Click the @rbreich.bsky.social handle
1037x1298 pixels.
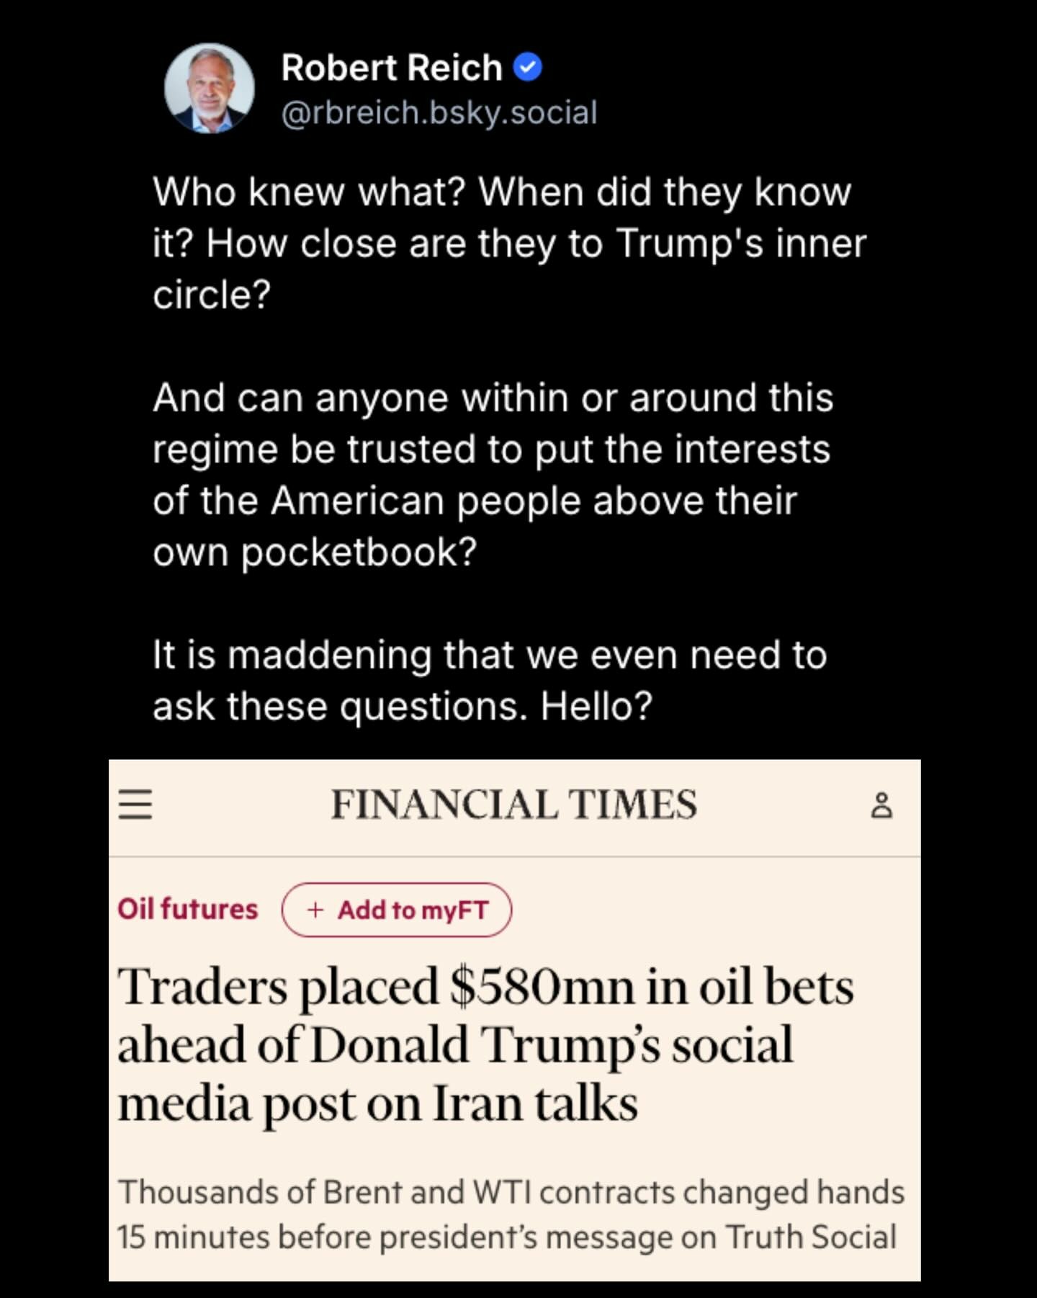[439, 113]
